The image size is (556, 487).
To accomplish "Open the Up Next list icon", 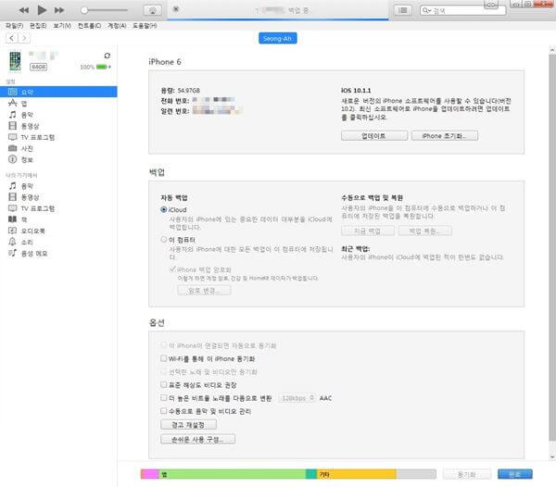I will point(403,10).
